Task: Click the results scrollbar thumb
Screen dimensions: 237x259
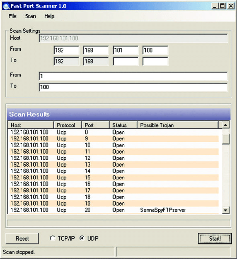Action: click(226, 139)
